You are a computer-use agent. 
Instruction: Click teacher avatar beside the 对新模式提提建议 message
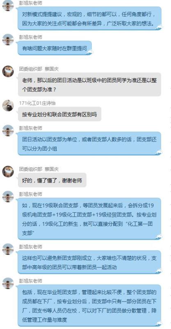pyautogui.click(x=8, y=5)
